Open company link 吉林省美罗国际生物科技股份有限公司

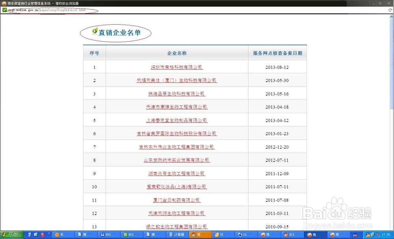click(x=177, y=134)
